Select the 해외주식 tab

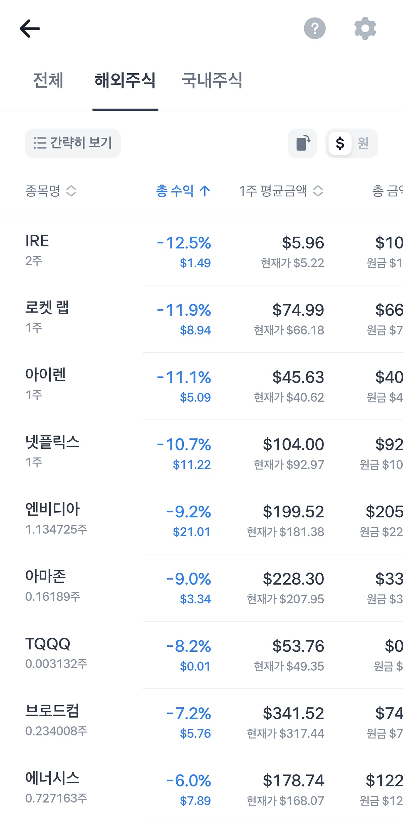coord(125,81)
